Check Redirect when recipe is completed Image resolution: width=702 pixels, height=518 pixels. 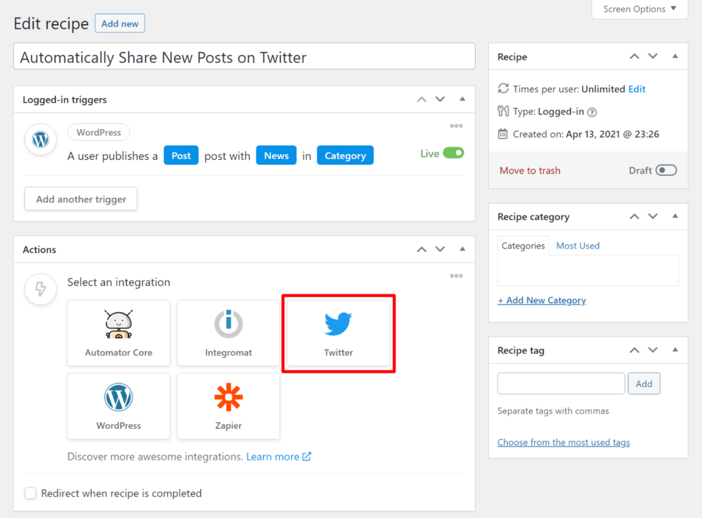point(30,493)
